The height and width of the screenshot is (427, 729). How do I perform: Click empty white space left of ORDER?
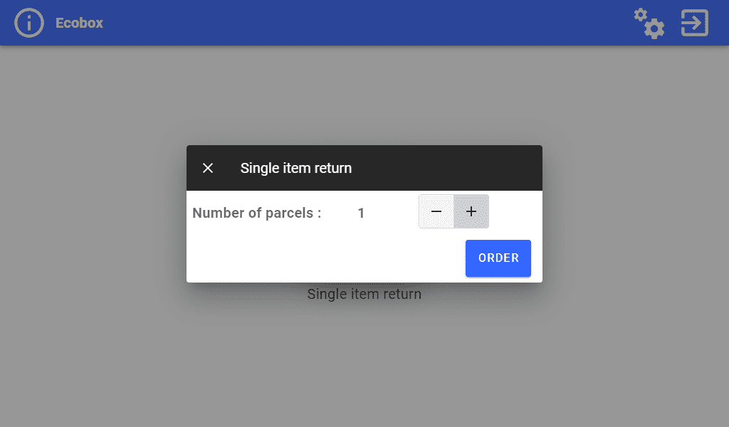coord(320,258)
